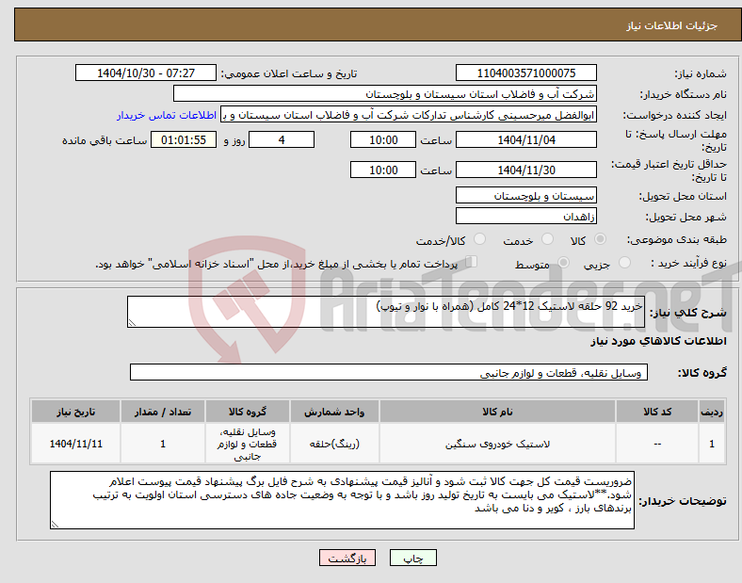
Task: Select the جزیی purchase type radio
Action: pos(624,263)
